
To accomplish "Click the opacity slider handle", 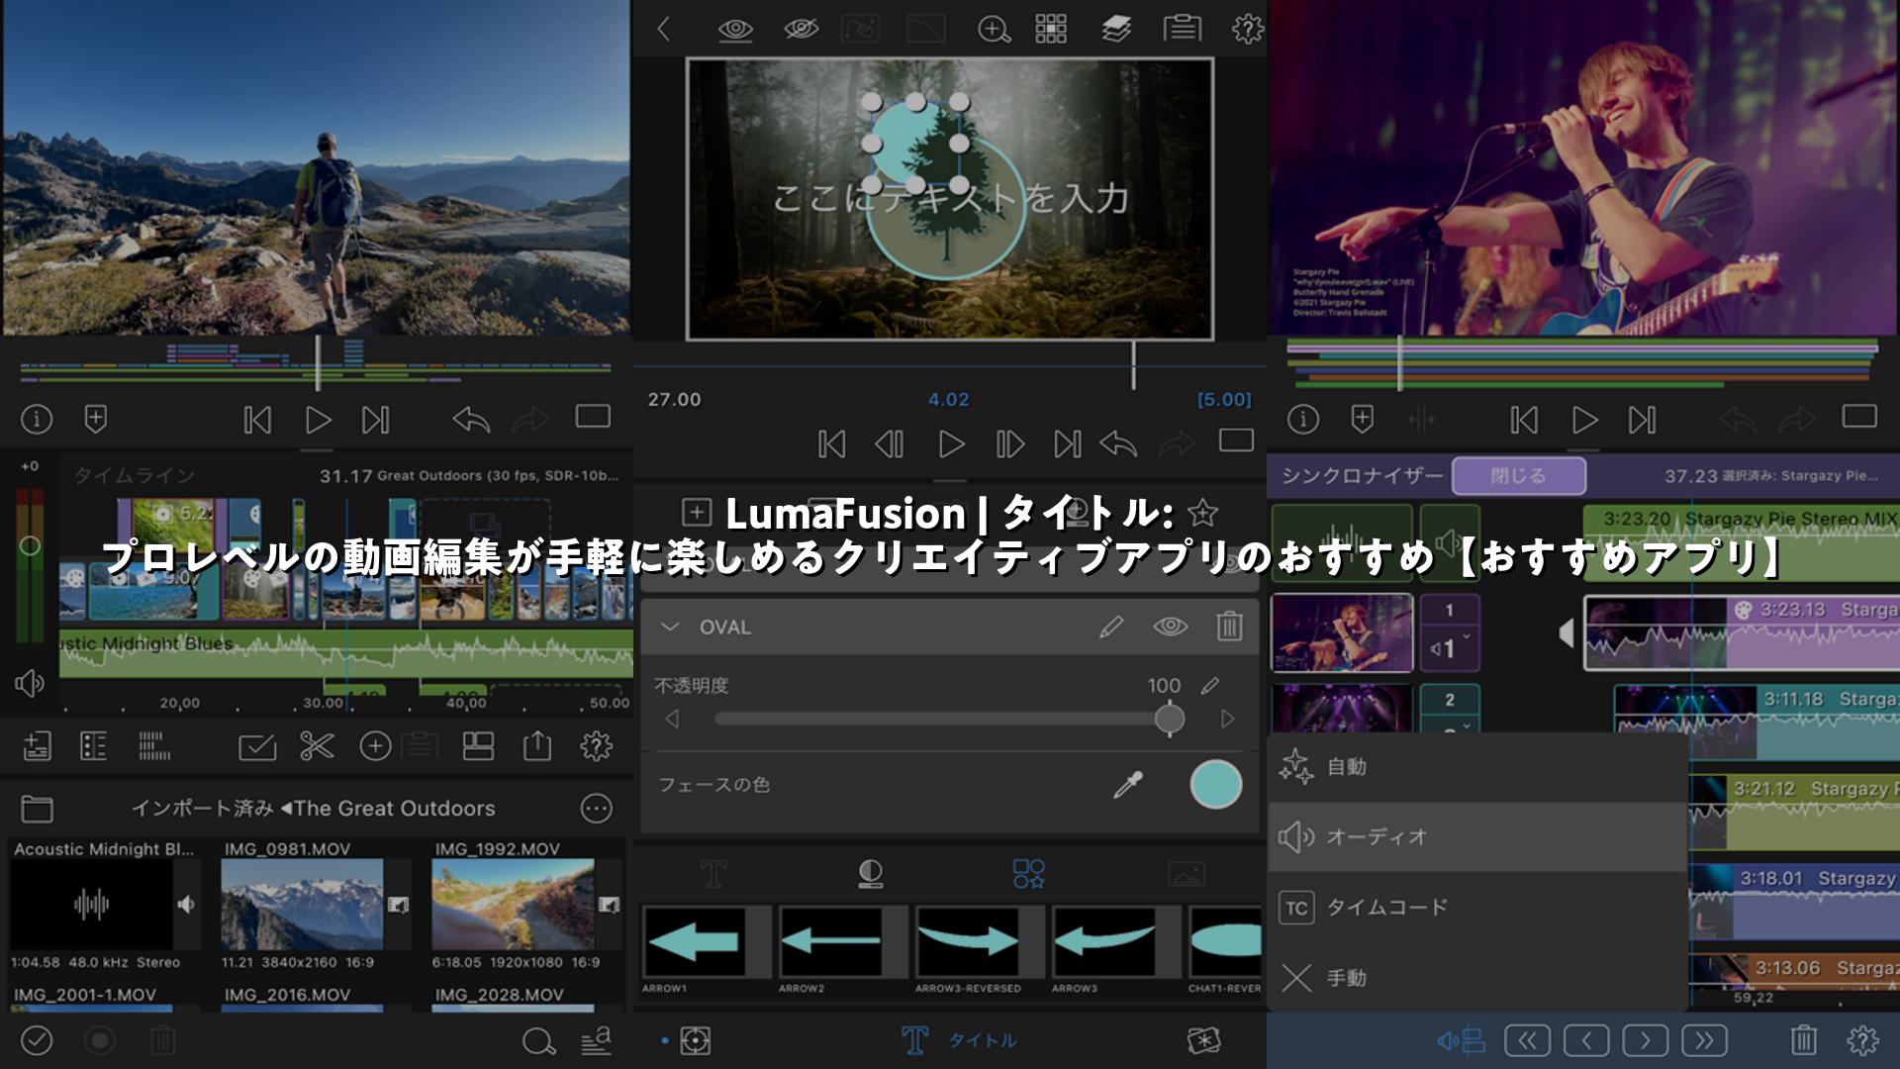I will point(1170,719).
